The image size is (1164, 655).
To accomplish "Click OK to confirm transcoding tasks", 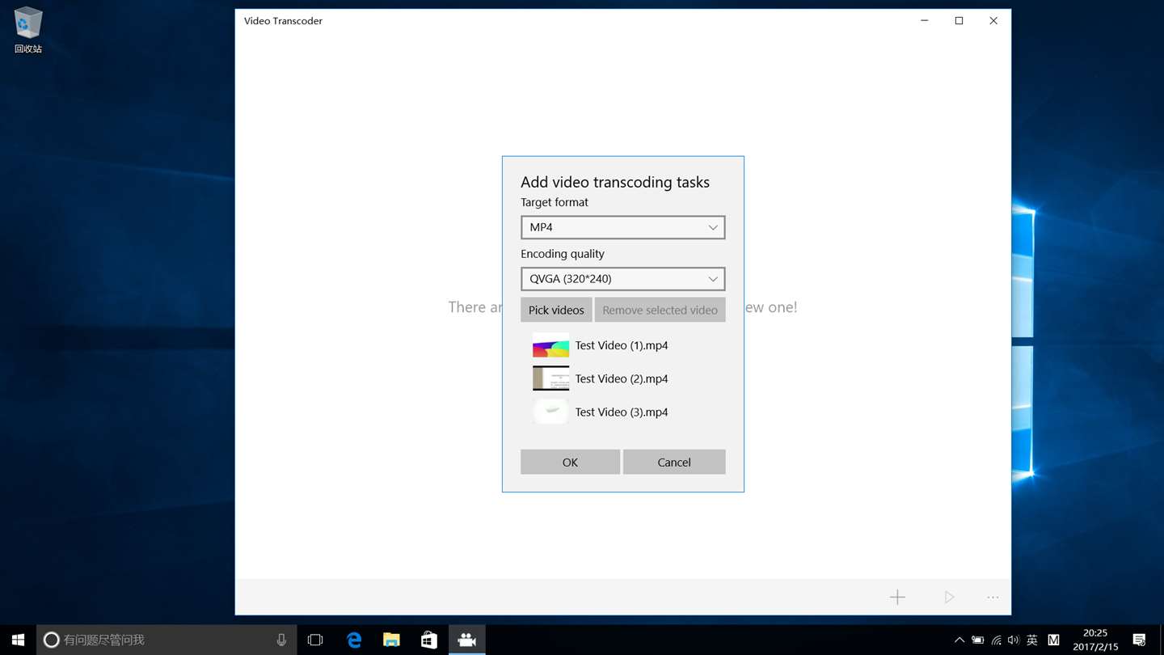I will point(570,462).
